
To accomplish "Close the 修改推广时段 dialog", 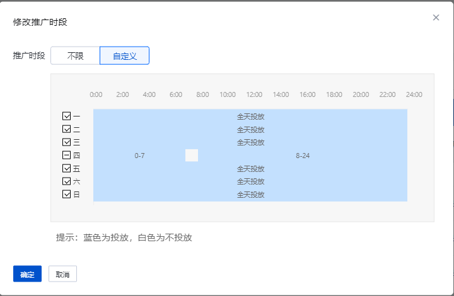I will point(436,18).
